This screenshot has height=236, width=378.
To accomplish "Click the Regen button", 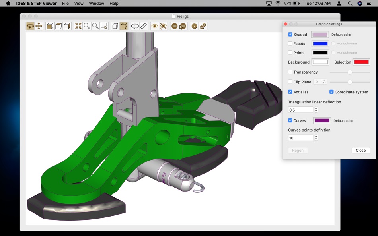I will 298,150.
